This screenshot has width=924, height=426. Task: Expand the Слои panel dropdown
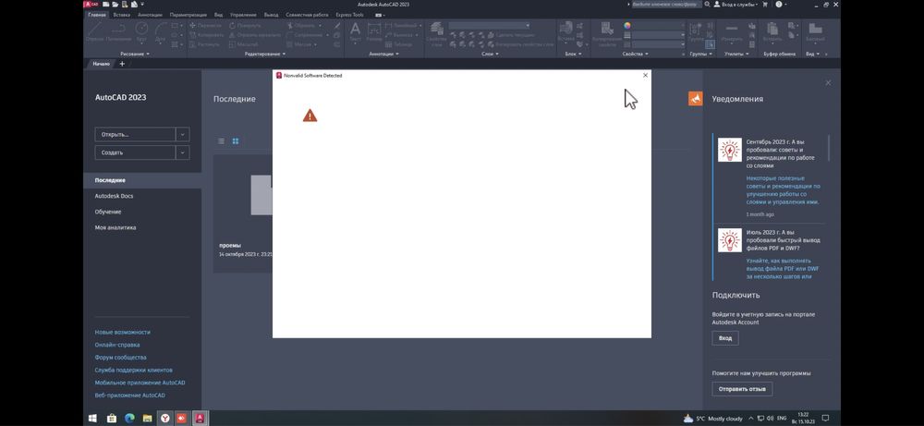491,54
